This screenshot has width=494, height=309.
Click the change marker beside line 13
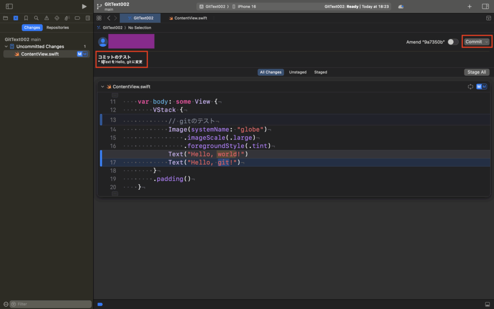tap(101, 120)
